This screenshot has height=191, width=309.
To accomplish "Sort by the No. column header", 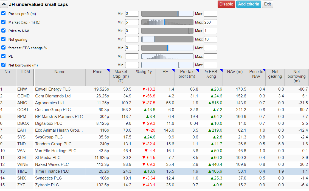I will (x=8, y=77).
